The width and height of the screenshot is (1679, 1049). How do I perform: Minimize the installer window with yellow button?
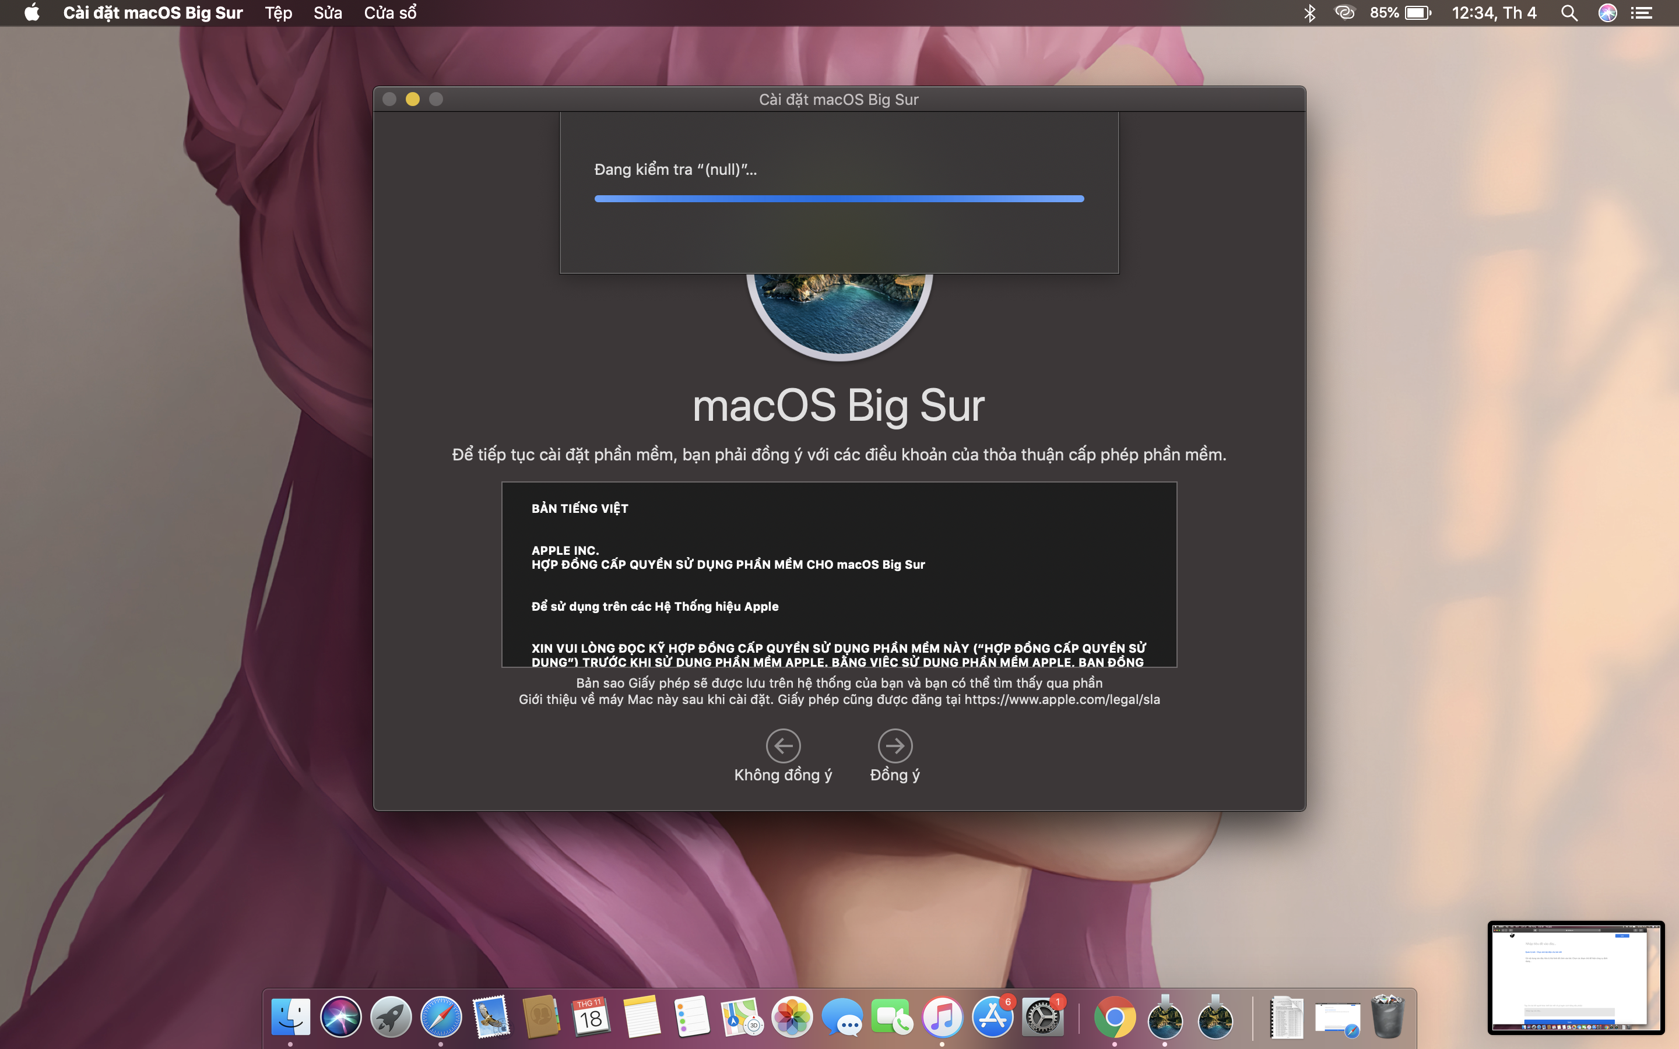(413, 99)
